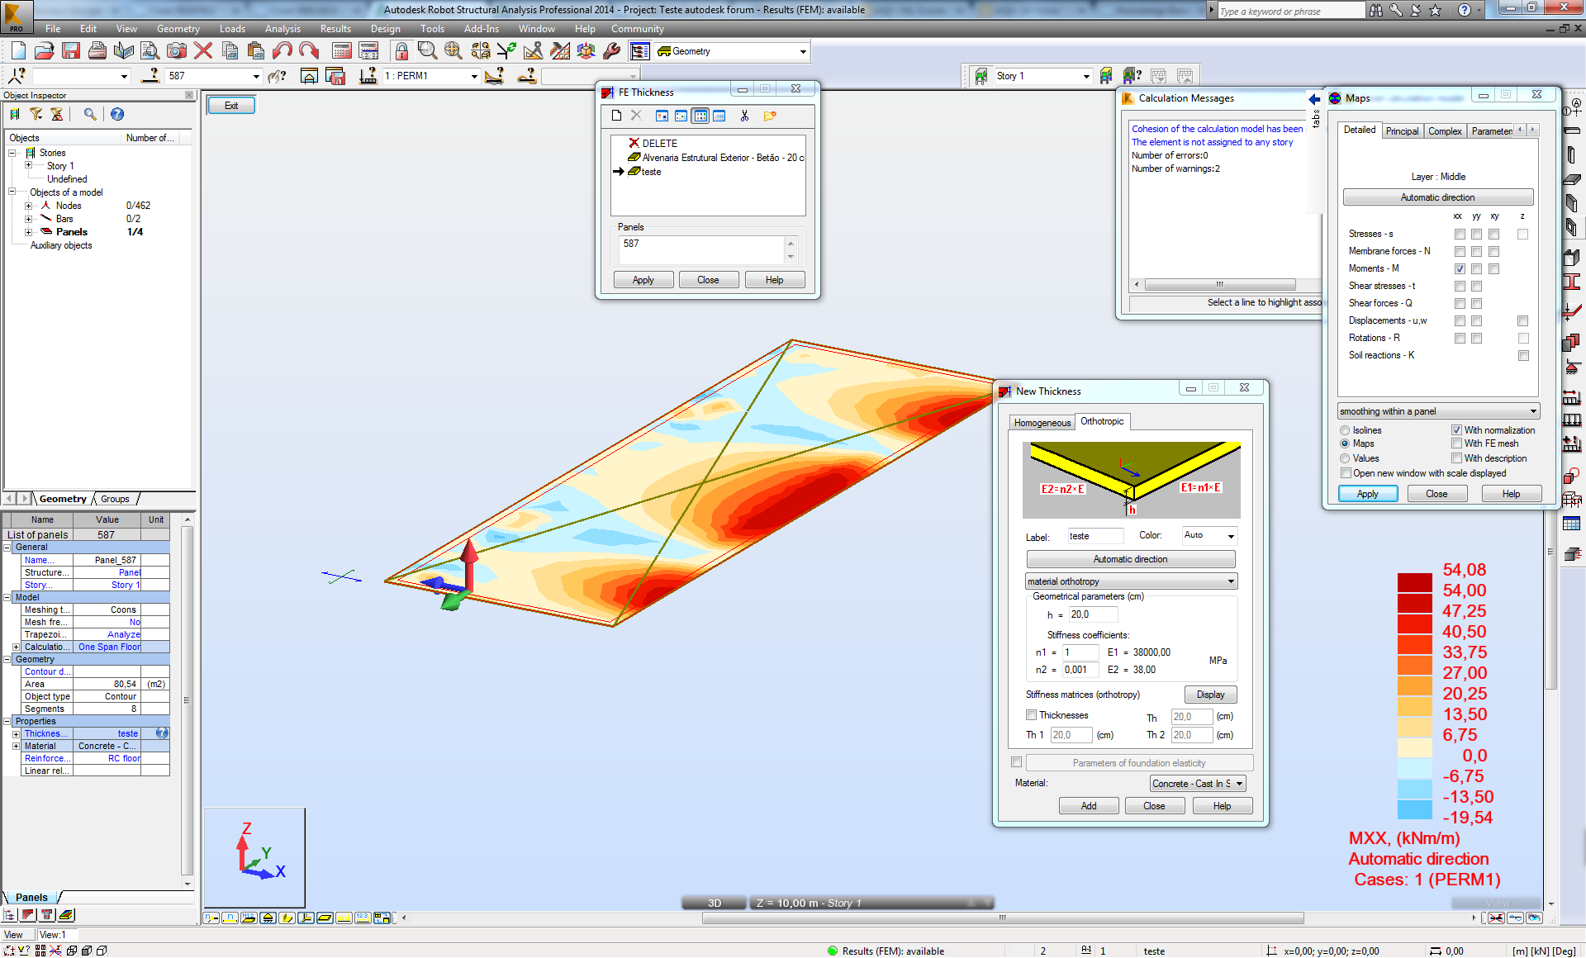Screen dimensions: 1586x958
Task: Click the Save project icon
Action: [x=71, y=51]
